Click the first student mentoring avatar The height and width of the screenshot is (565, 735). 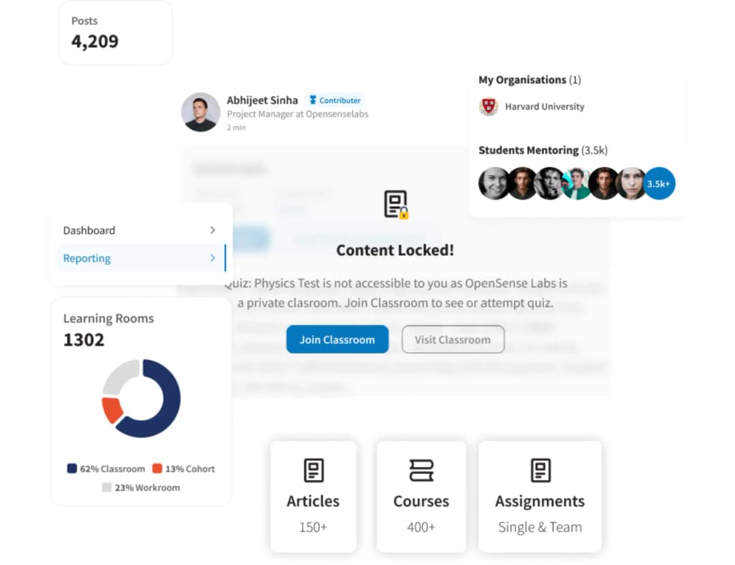coord(494,183)
